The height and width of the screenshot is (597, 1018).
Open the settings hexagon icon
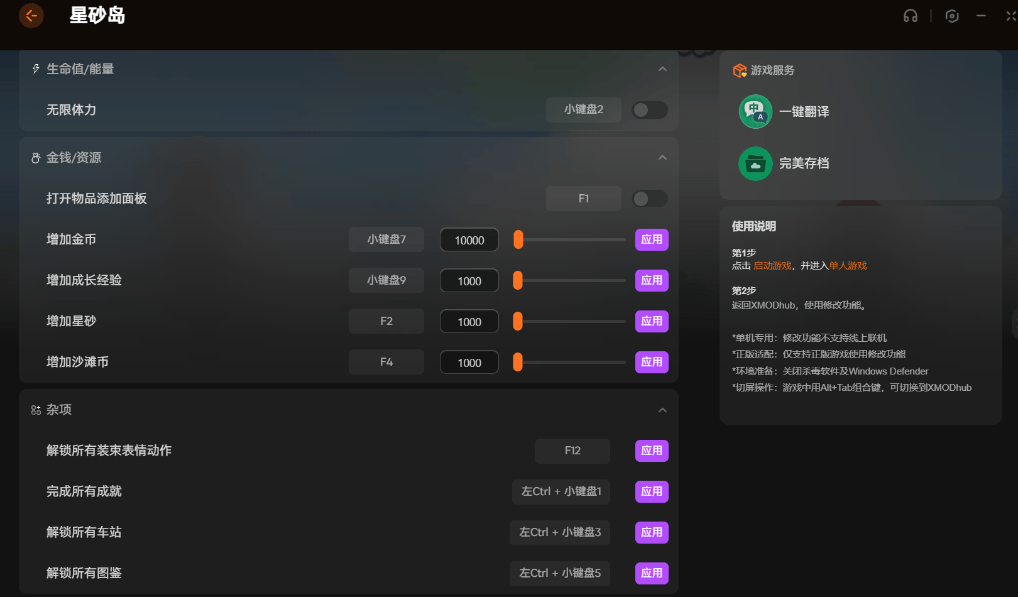tap(951, 16)
